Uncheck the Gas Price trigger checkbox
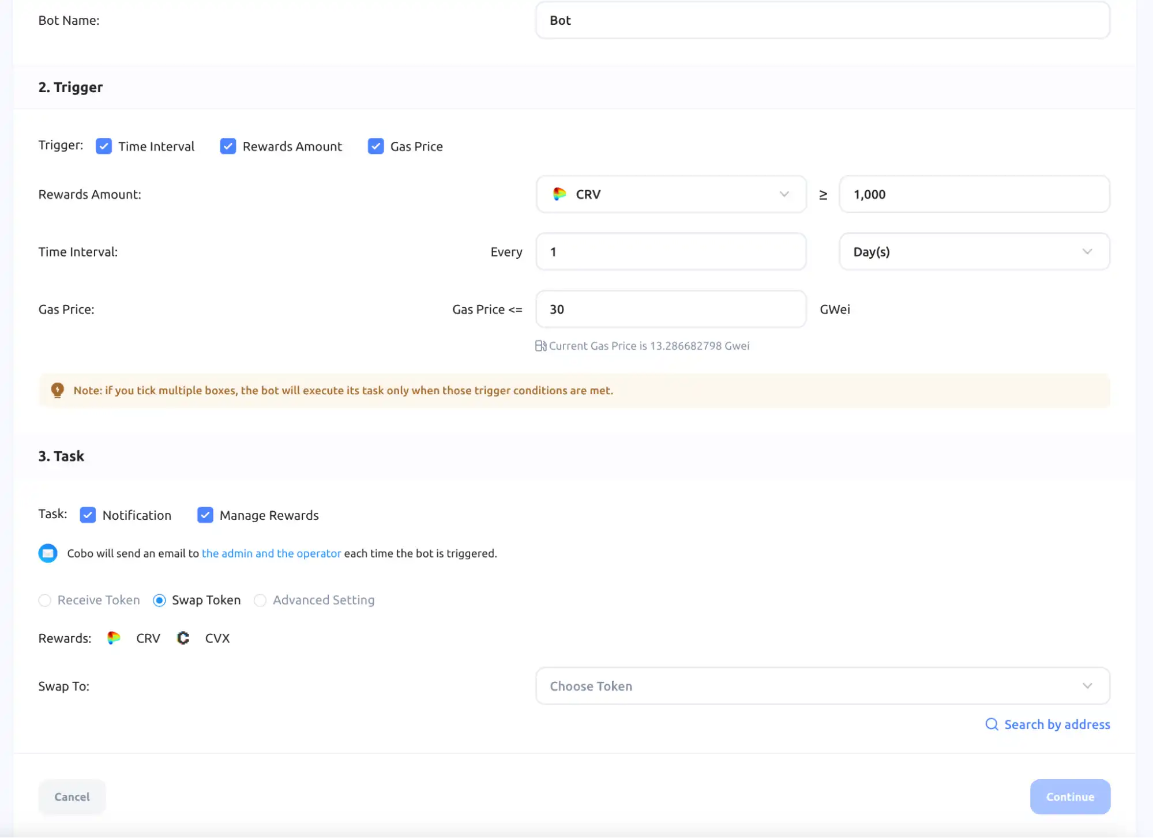This screenshot has width=1153, height=838. pyautogui.click(x=375, y=146)
